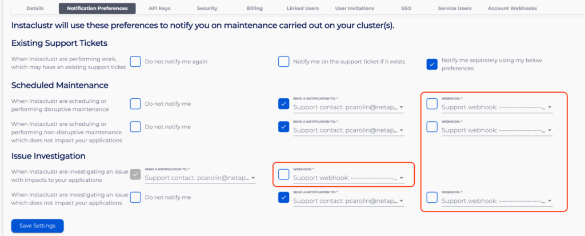Uncheck notification checkbox for non-disruptive maintenance

(284, 126)
